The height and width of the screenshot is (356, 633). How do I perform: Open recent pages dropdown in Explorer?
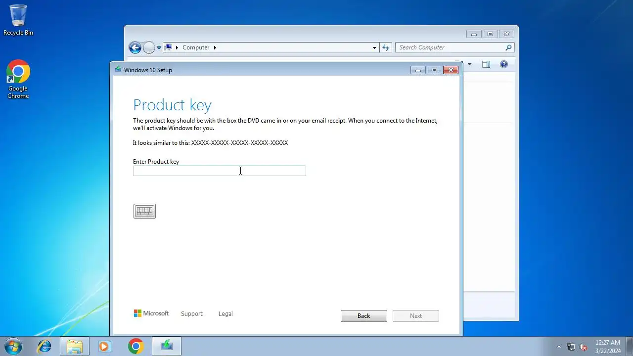(x=159, y=48)
